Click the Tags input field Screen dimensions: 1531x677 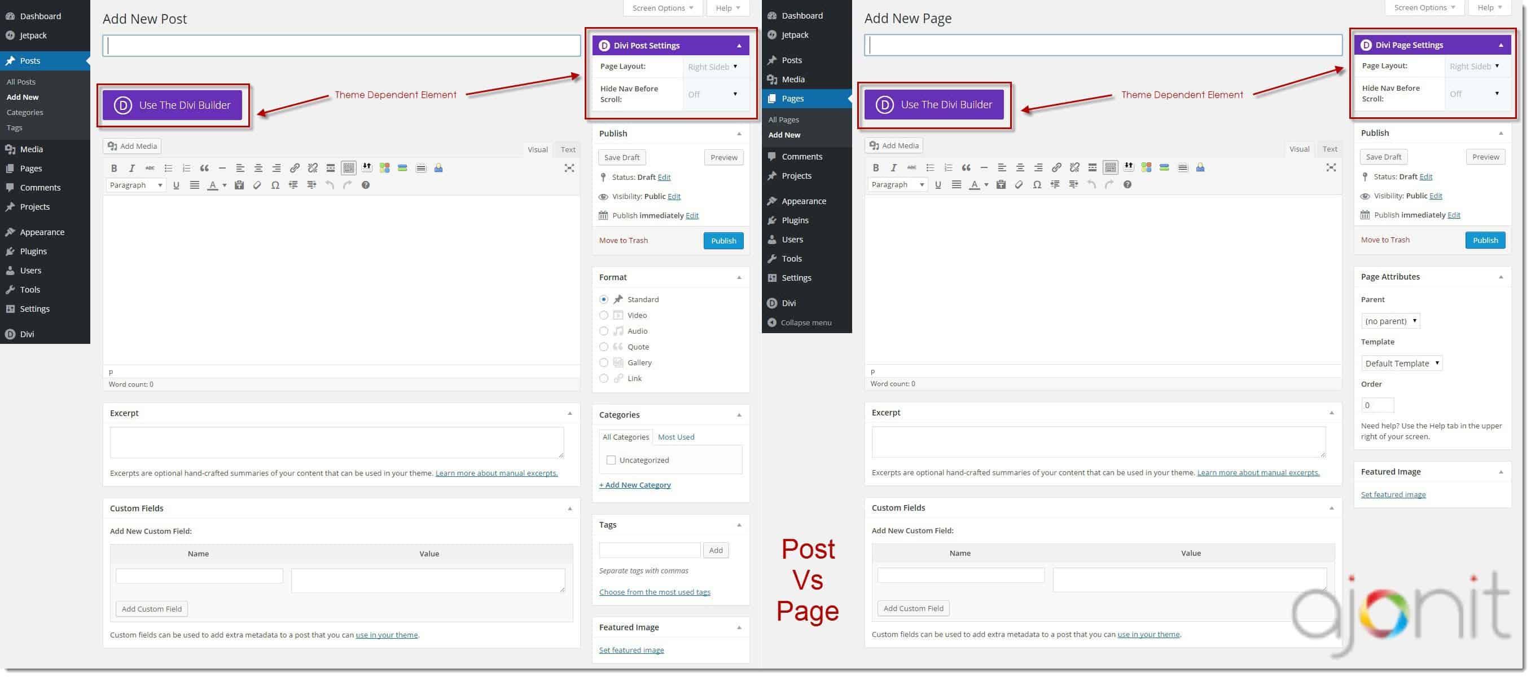pos(650,551)
